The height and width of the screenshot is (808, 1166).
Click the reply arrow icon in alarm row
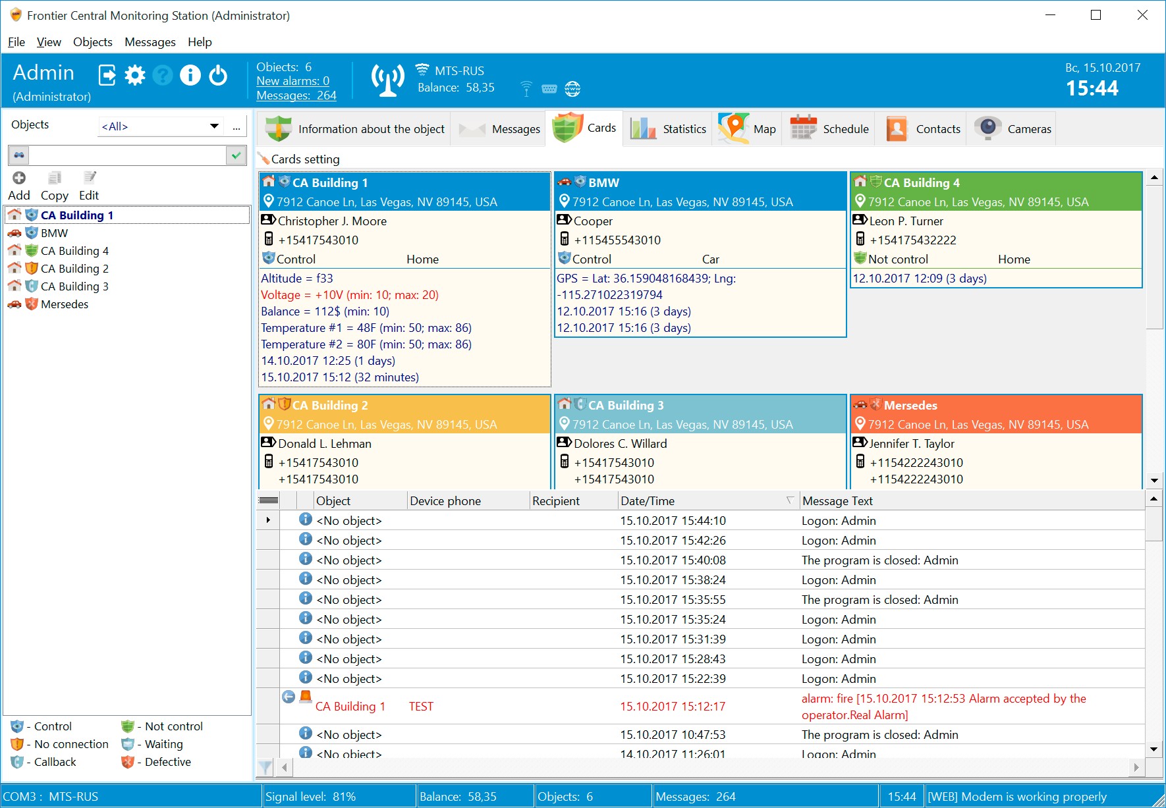289,697
